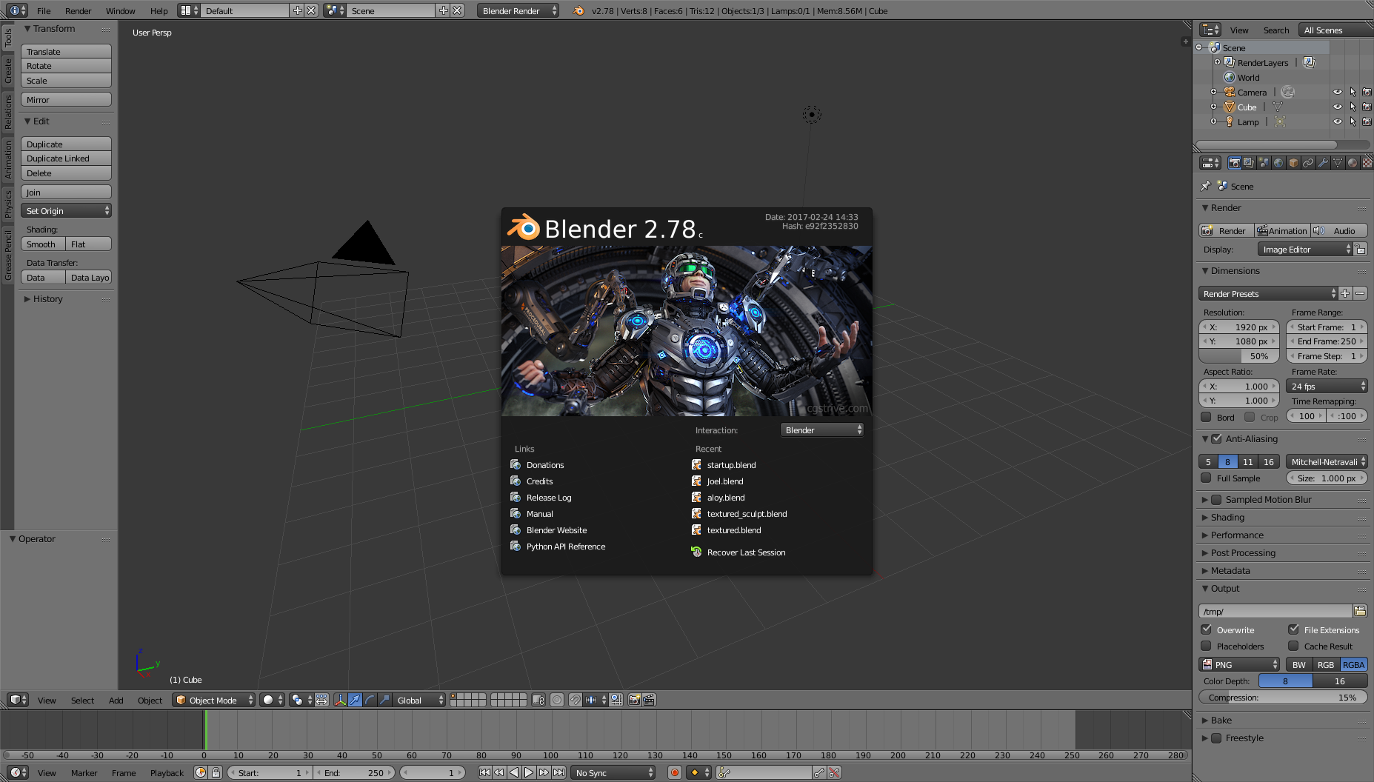Select the scale manipulator icon
1374x782 pixels.
click(x=384, y=700)
